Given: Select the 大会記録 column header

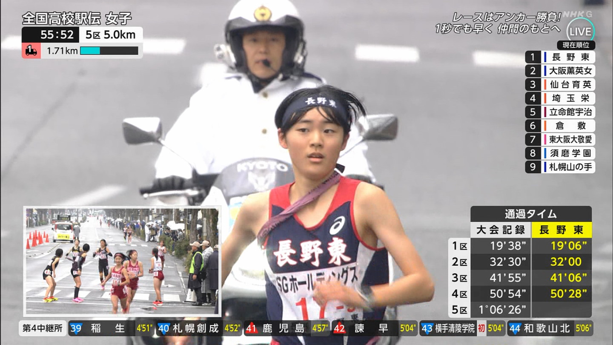Looking at the screenshot, I should pyautogui.click(x=501, y=230).
